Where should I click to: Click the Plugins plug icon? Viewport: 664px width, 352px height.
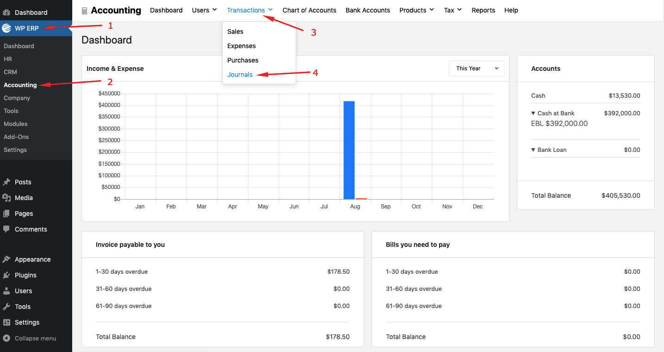click(x=6, y=275)
